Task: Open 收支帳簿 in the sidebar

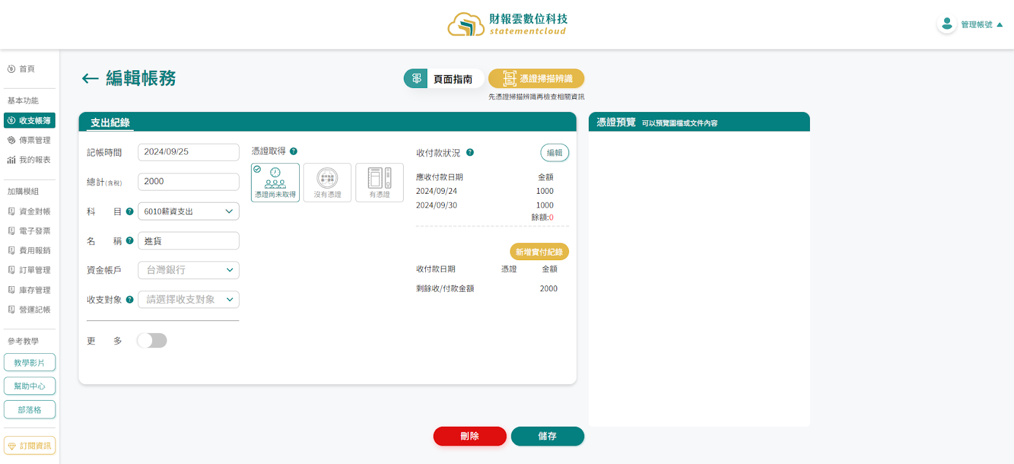Action: (29, 120)
